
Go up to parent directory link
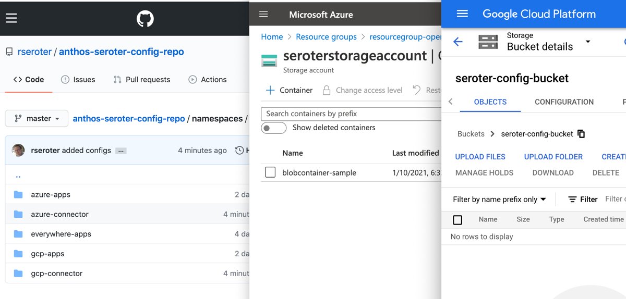click(x=18, y=176)
